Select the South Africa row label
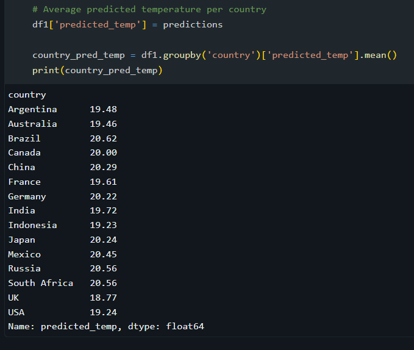414x350 pixels. (x=40, y=283)
